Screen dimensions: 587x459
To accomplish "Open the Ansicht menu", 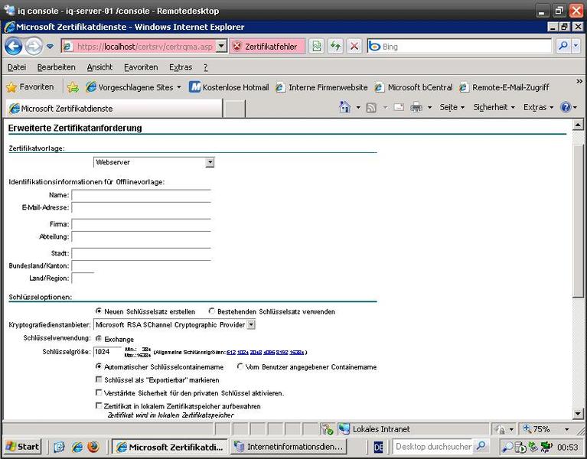I will [x=99, y=67].
